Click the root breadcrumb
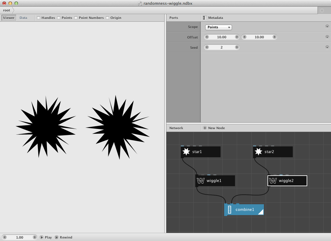The height and width of the screenshot is (241, 331). (7, 10)
